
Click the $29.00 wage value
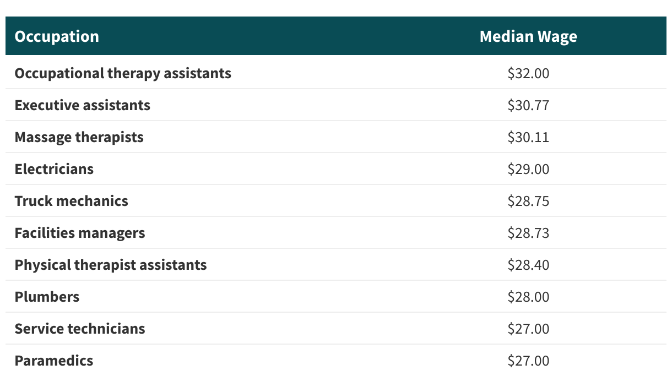[x=528, y=169]
